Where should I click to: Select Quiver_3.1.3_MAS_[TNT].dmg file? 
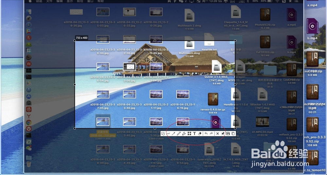click(216, 67)
